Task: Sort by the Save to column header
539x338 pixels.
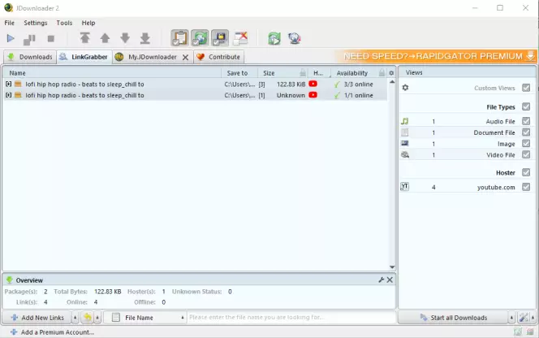Action: [x=239, y=73]
